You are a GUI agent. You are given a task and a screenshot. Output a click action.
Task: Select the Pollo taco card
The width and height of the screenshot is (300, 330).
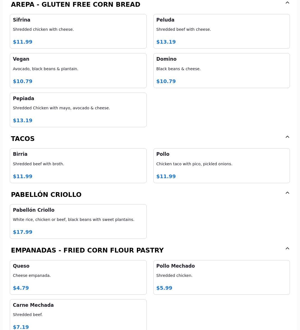pos(221,166)
